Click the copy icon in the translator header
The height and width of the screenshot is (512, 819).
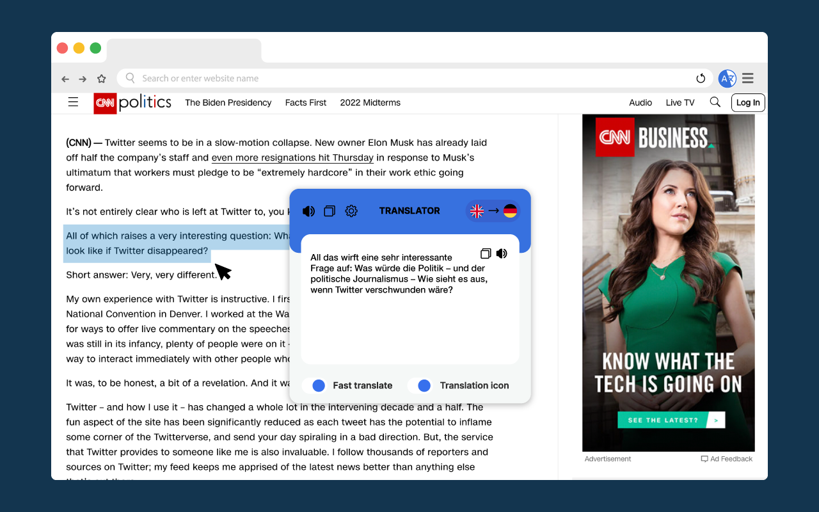pyautogui.click(x=329, y=211)
